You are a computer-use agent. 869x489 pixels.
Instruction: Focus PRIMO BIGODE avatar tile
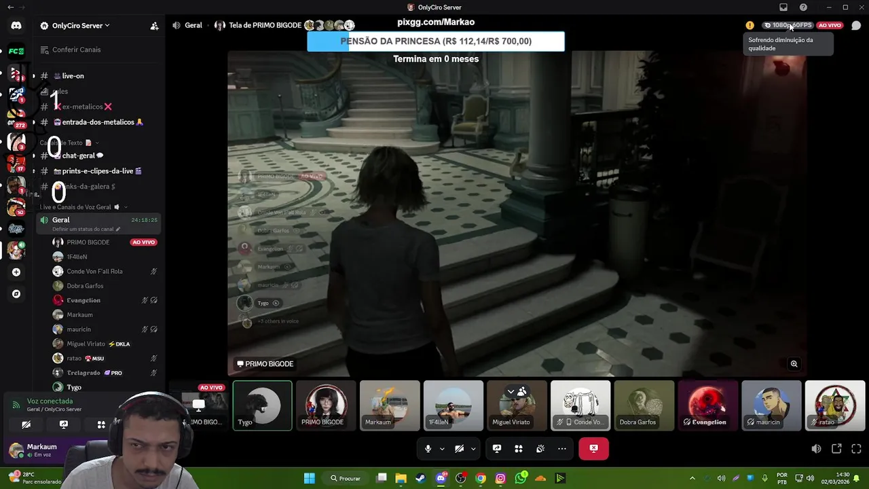[326, 405]
